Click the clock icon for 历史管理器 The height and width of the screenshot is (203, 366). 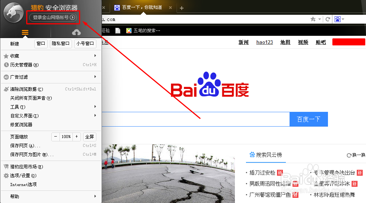[6, 65]
